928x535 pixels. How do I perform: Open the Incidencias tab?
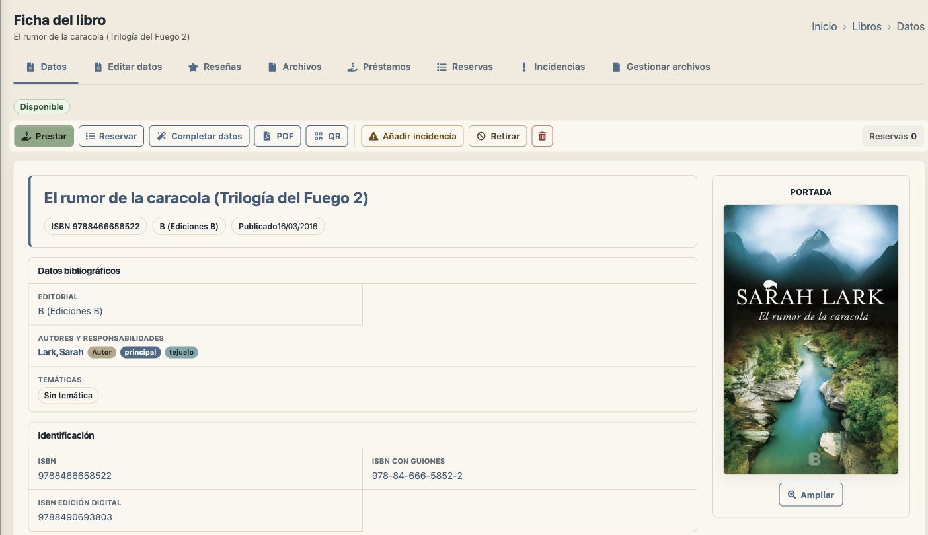point(553,67)
